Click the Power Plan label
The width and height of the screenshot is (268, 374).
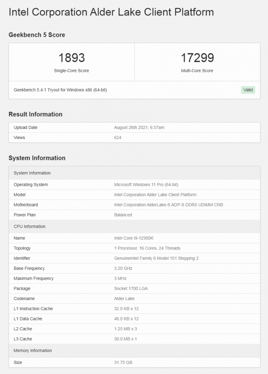click(24, 215)
